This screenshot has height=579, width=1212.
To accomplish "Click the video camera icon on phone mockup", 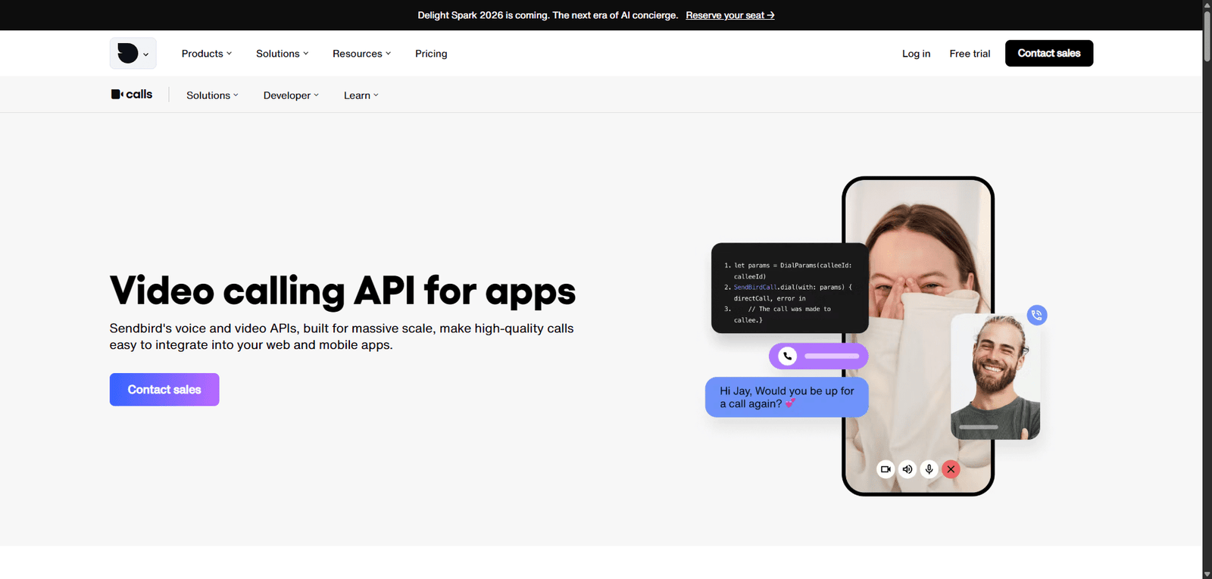I will pyautogui.click(x=886, y=469).
